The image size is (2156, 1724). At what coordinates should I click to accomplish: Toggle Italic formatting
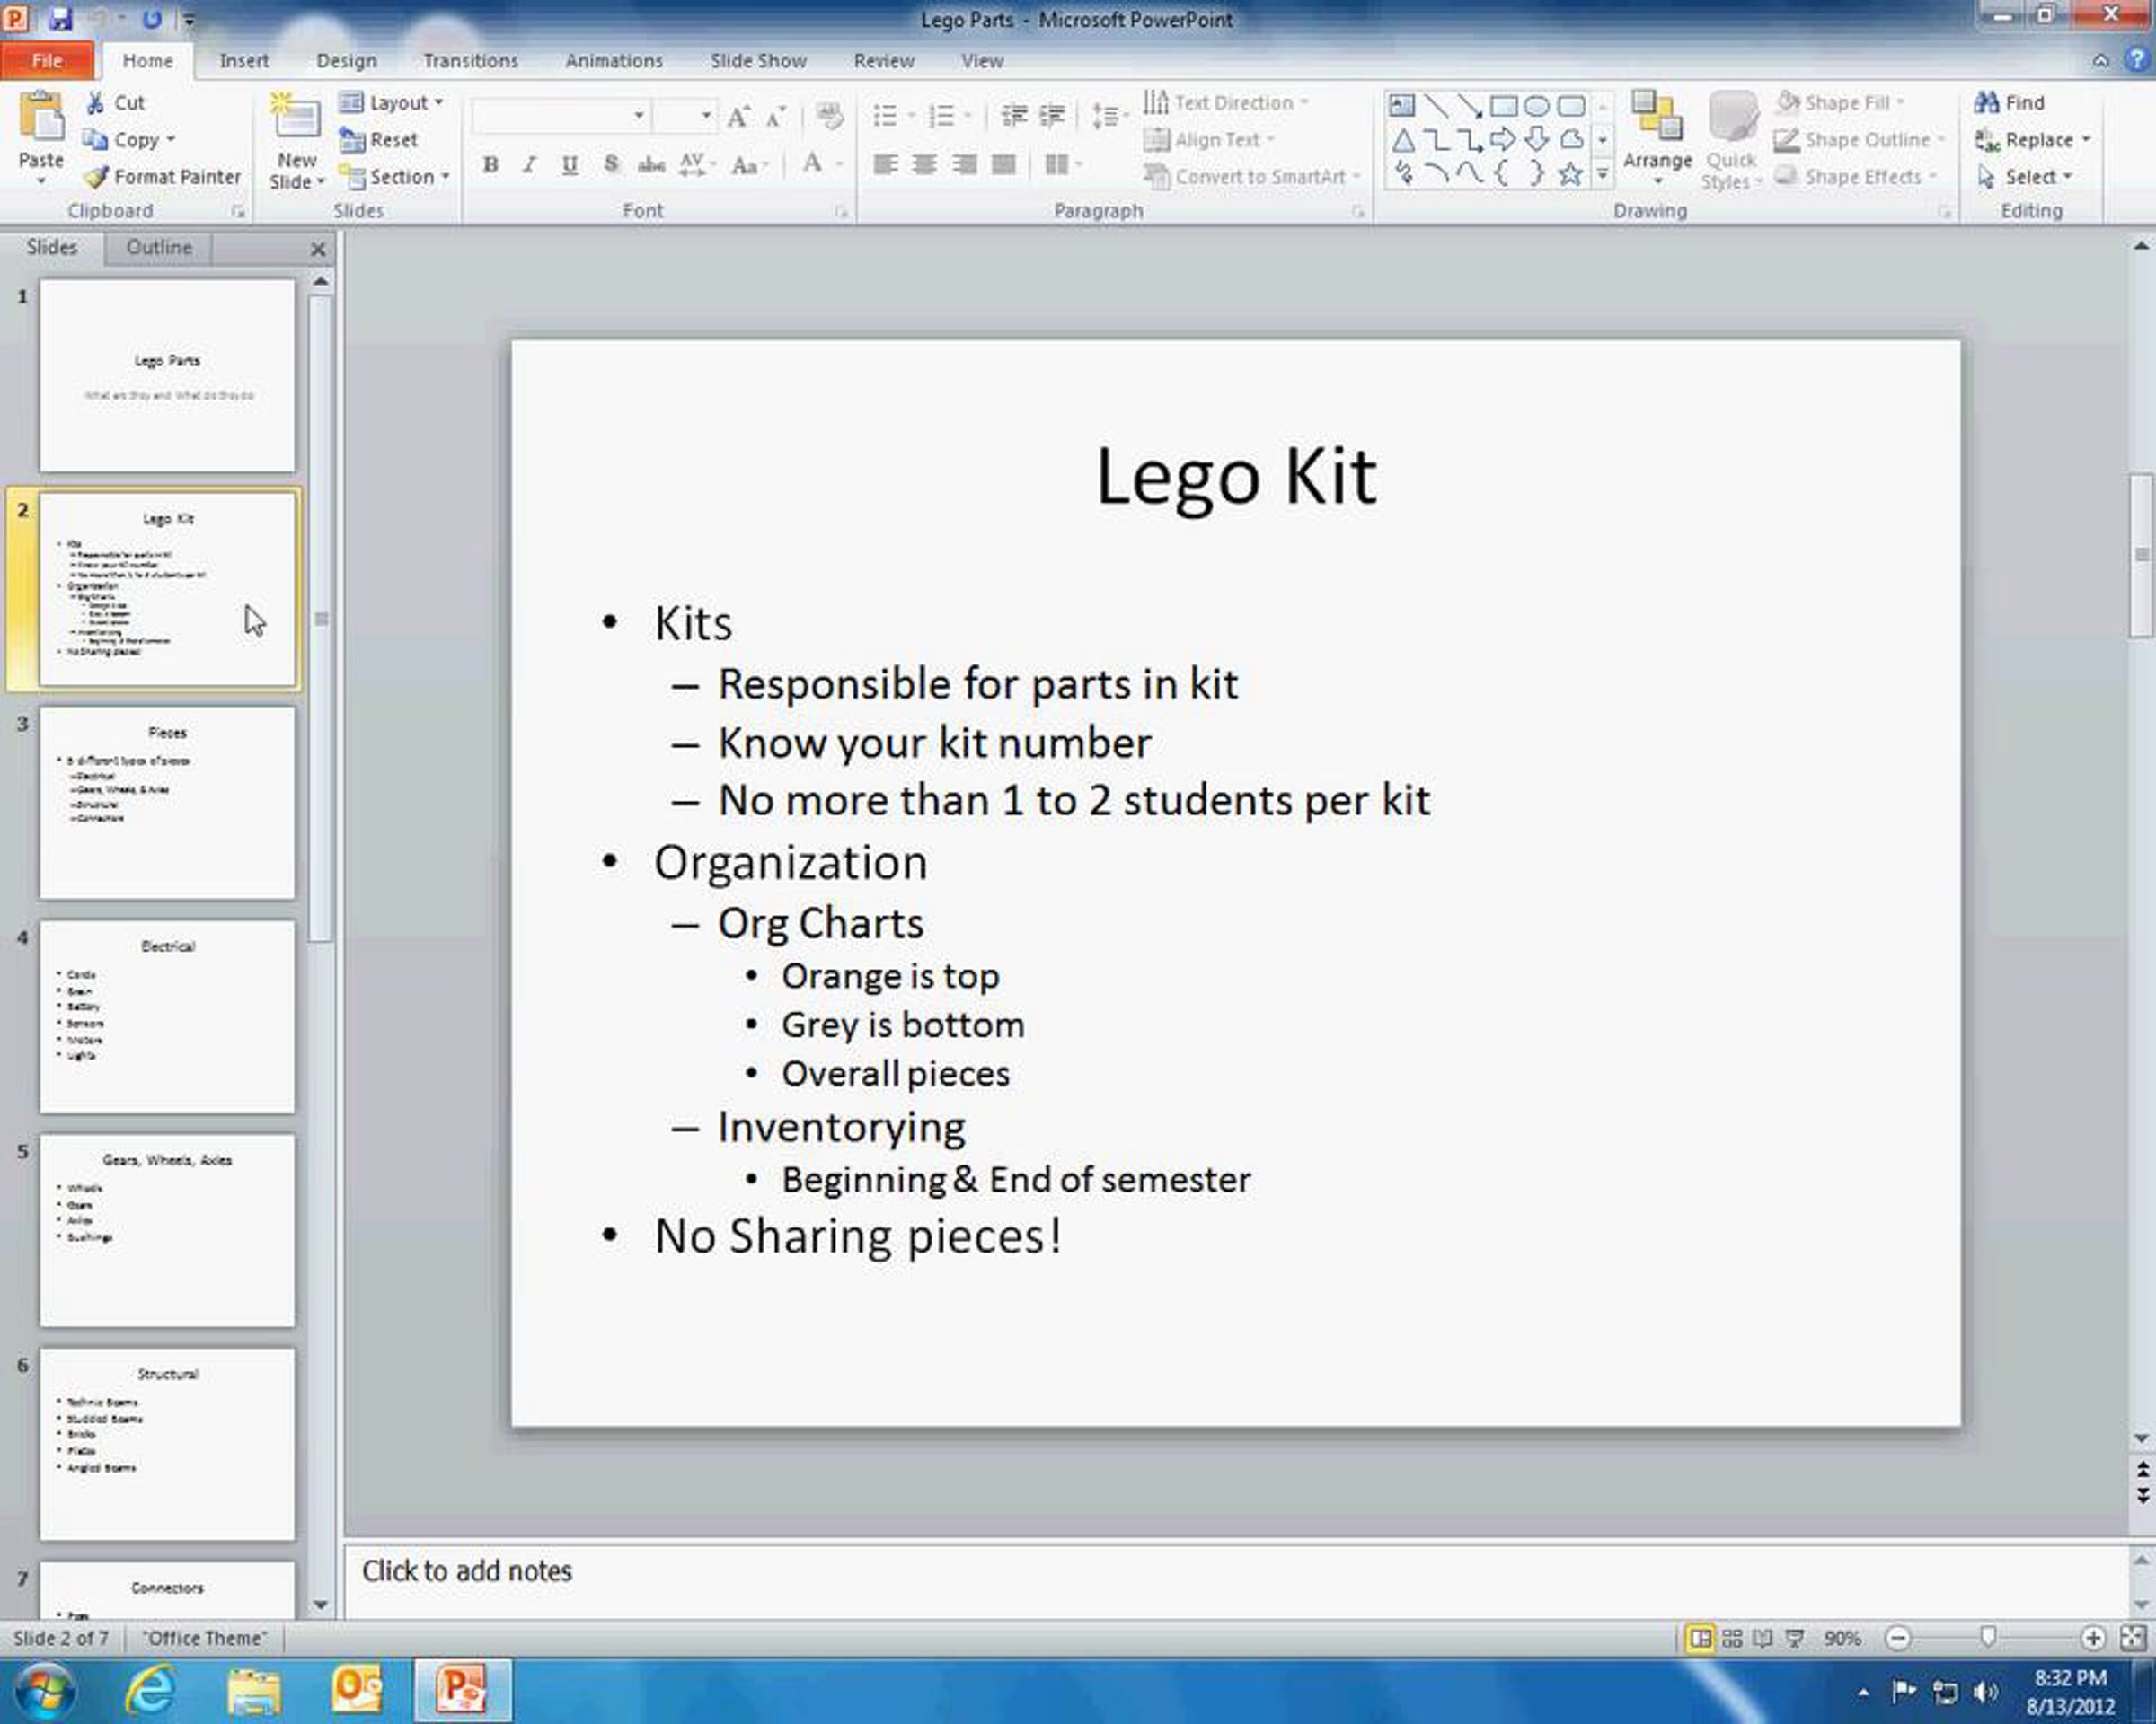pyautogui.click(x=530, y=165)
